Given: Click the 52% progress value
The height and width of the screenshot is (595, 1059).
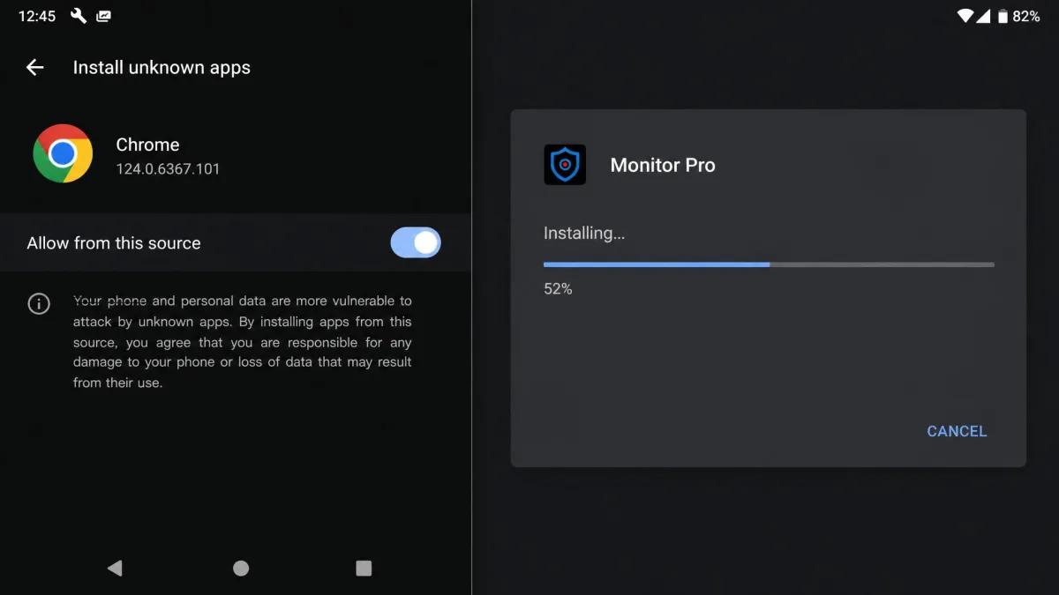Looking at the screenshot, I should pos(558,288).
